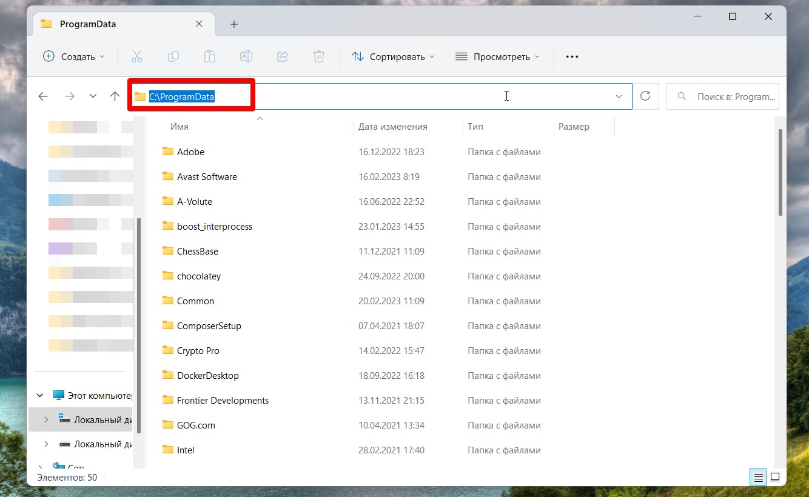
Task: Click the Delete trash icon
Action: click(319, 56)
